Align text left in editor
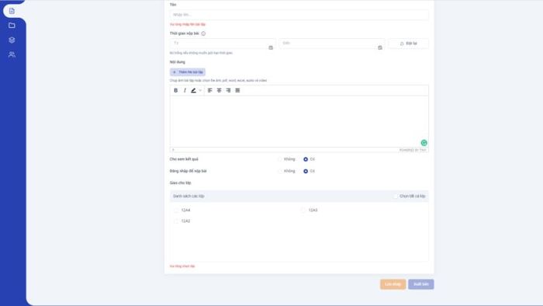 210,90
